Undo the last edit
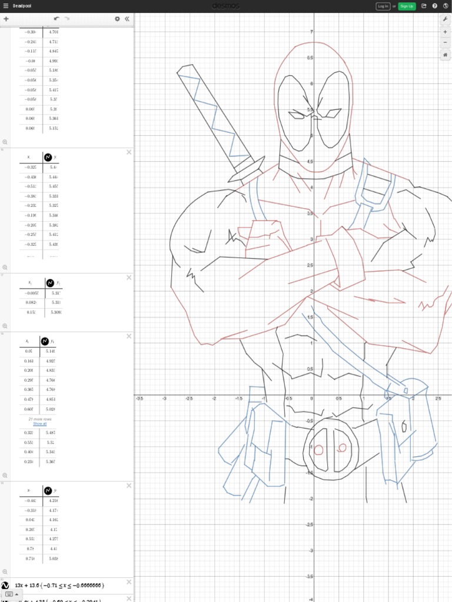This screenshot has height=602, width=452. click(57, 19)
